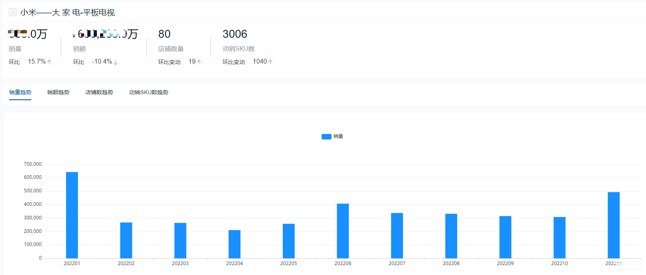Click the 202211 sales bar
The width and height of the screenshot is (646, 275).
613,225
